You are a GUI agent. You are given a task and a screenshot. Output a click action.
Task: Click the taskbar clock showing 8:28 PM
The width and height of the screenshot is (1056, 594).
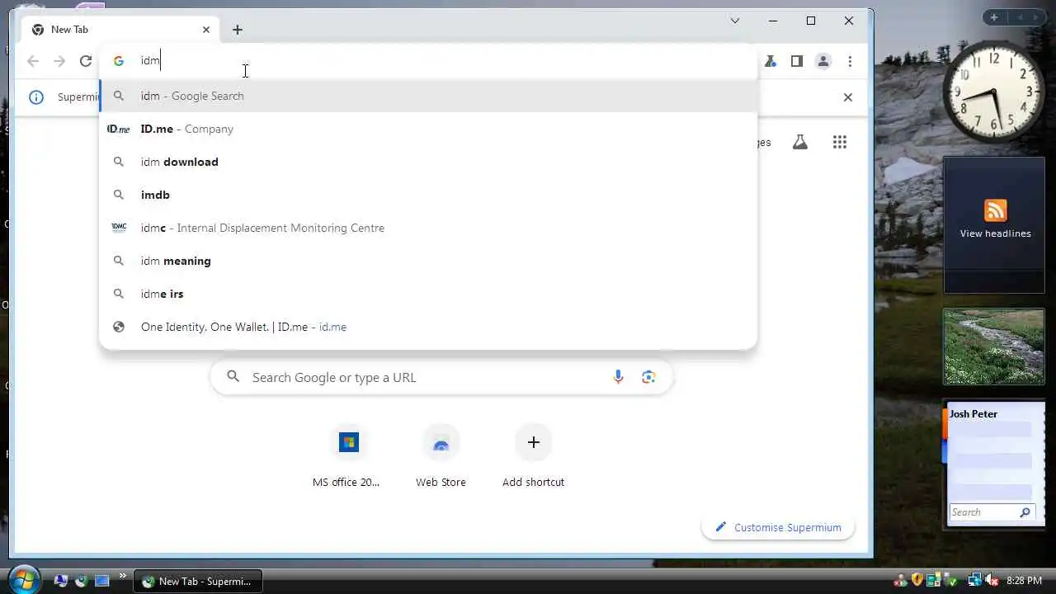tap(1025, 582)
